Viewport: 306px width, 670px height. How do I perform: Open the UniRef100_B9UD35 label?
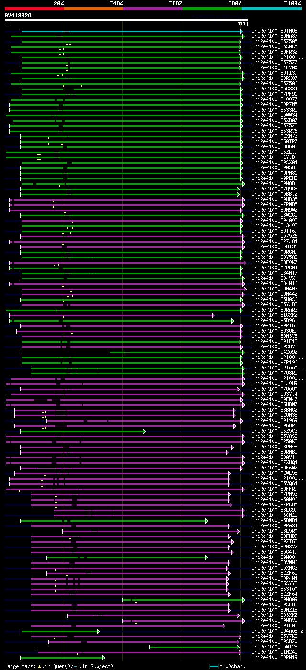click(x=274, y=199)
